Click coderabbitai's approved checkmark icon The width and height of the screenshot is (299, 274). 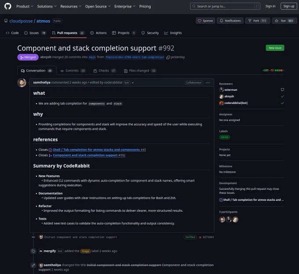click(x=282, y=103)
